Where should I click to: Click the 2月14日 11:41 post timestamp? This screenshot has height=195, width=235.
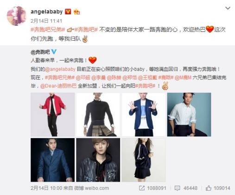(46, 21)
